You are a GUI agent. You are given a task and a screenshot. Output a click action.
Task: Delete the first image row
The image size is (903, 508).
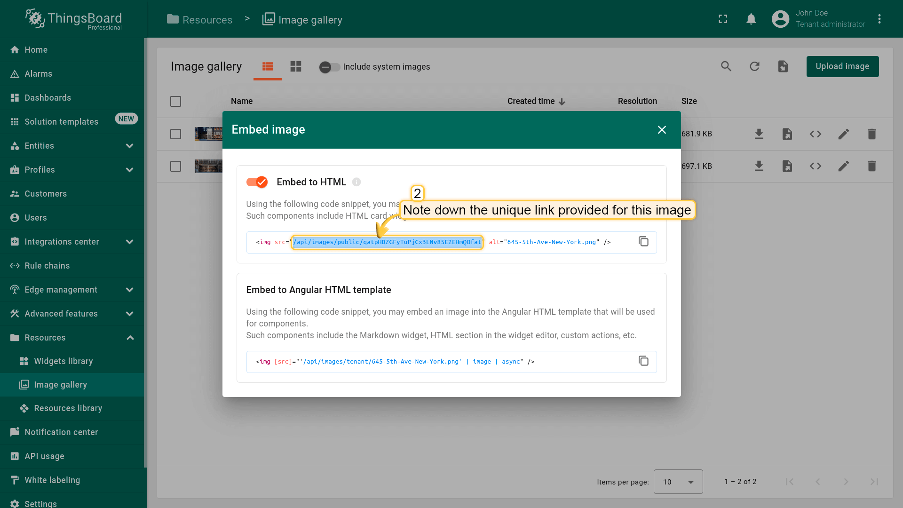(x=871, y=134)
